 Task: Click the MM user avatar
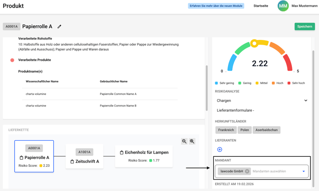click(x=283, y=6)
